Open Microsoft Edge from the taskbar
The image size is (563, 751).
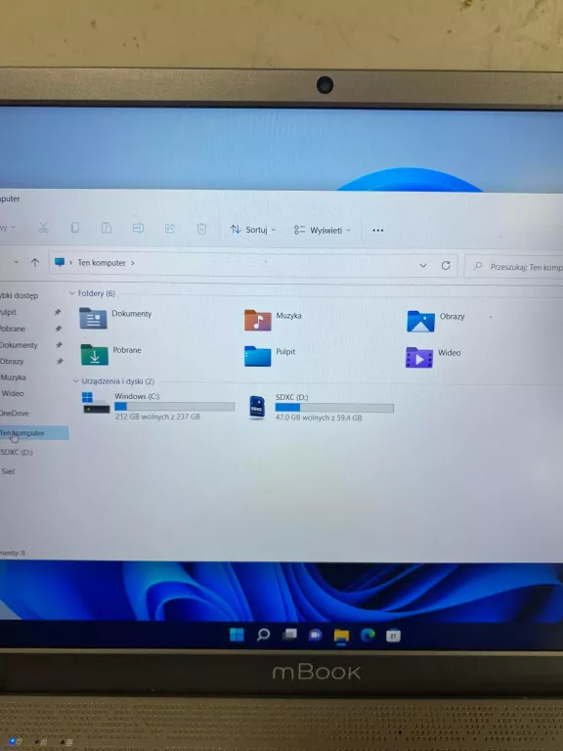[x=368, y=635]
